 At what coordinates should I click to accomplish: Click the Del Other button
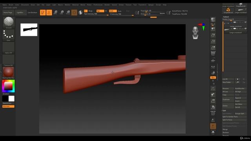(x=240, y=104)
